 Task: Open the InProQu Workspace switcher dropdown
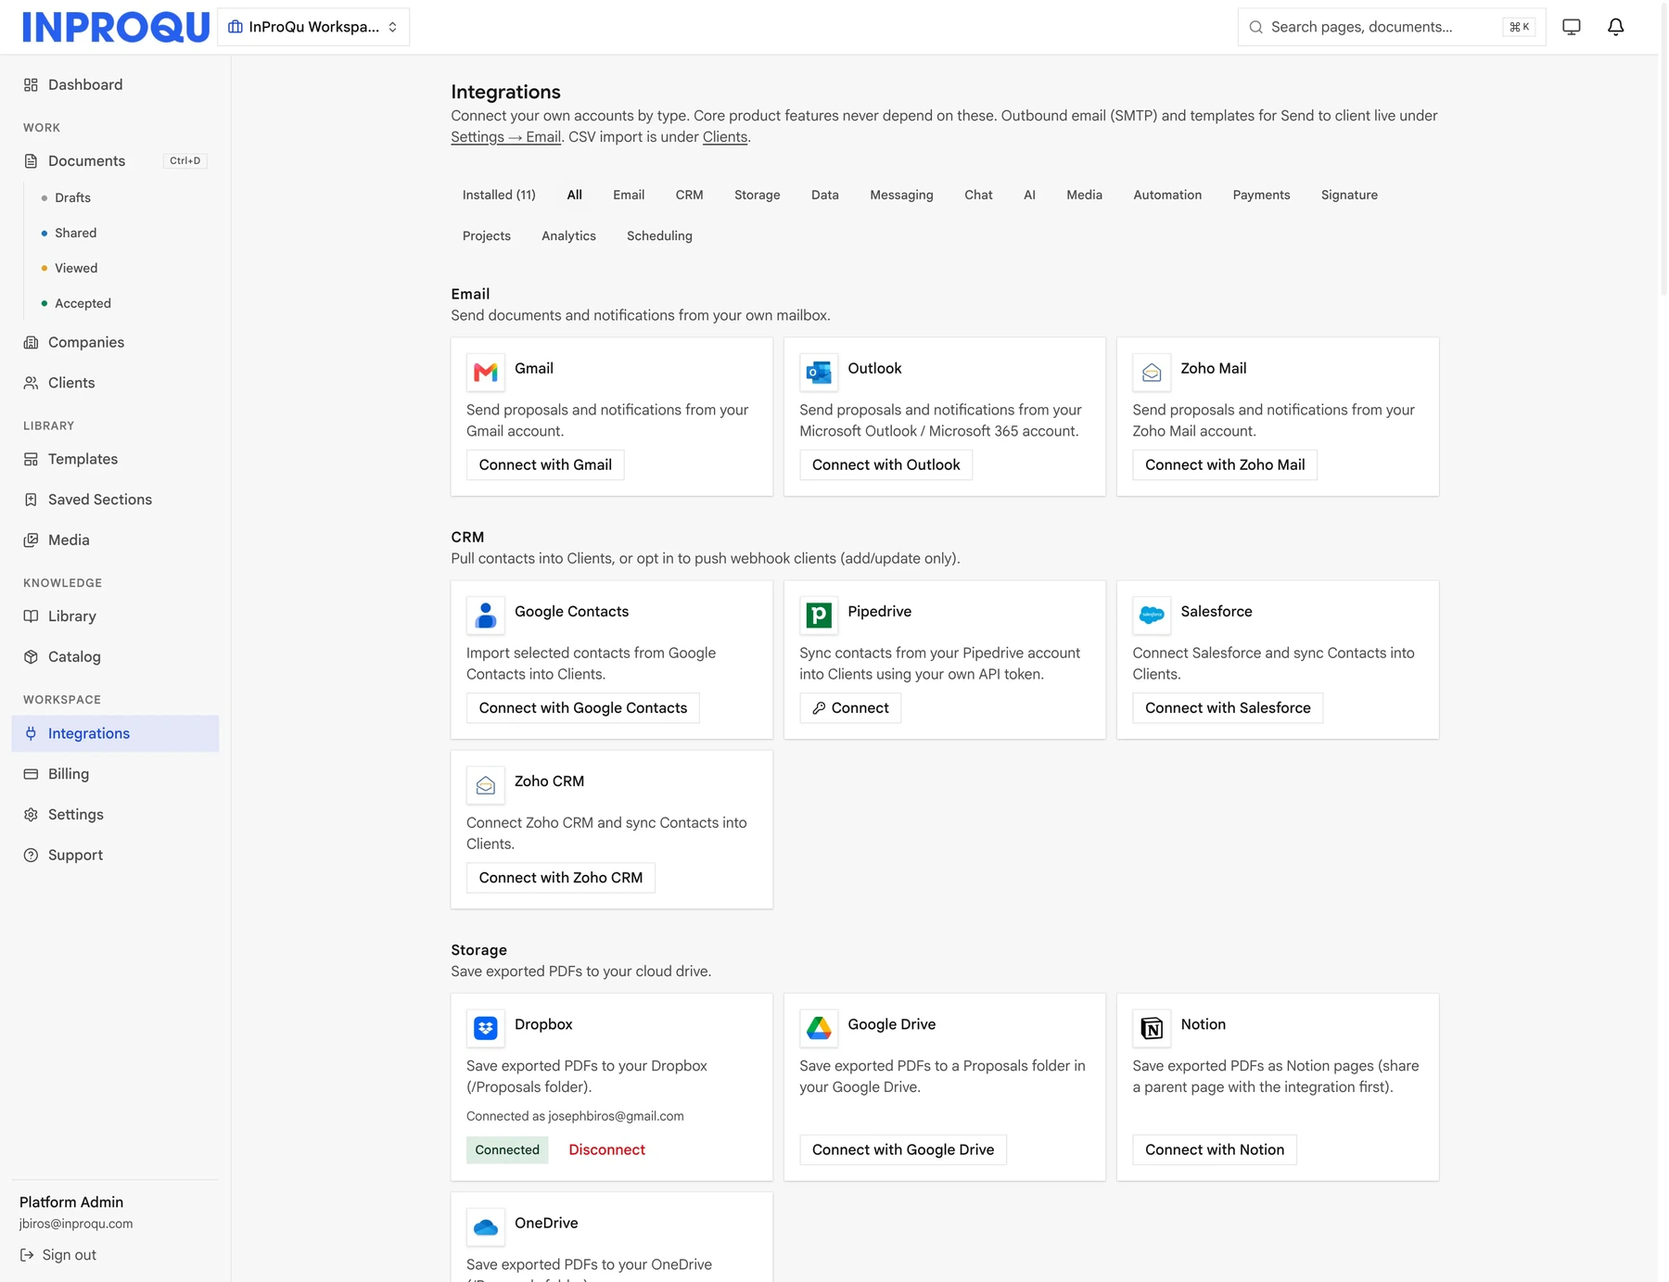tap(313, 27)
